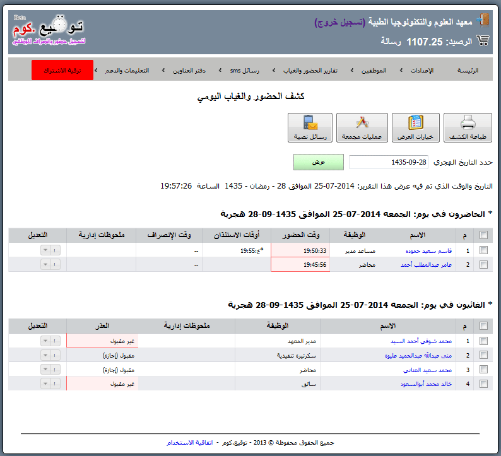The width and height of the screenshot is (501, 456).
Task: Click the balance 1107.25 text
Action: [425, 42]
